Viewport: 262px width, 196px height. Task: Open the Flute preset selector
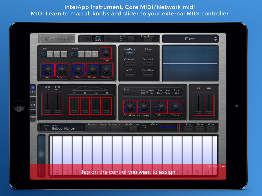click(x=190, y=39)
